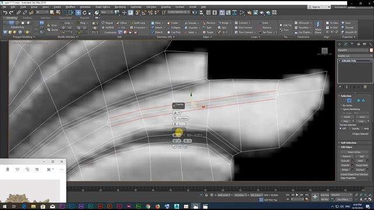The image size is (374, 210).
Task: Undo the last action in main toolbar
Action: point(5,13)
